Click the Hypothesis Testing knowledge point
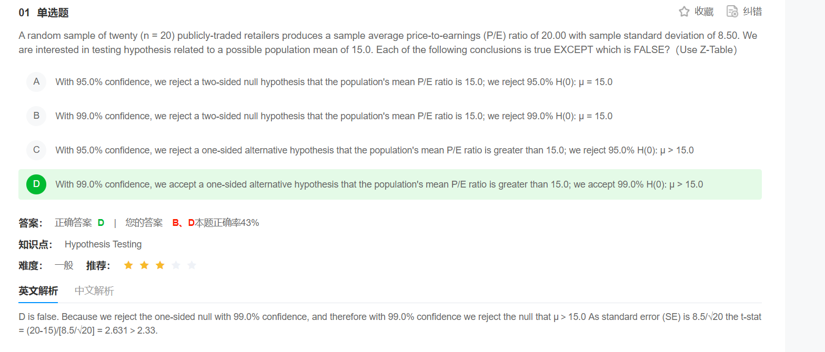825x352 pixels. 103,244
